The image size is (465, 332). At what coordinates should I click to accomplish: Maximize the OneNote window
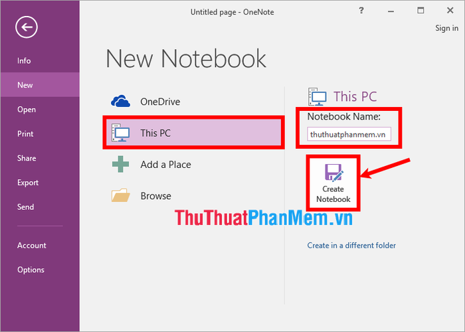pyautogui.click(x=420, y=11)
